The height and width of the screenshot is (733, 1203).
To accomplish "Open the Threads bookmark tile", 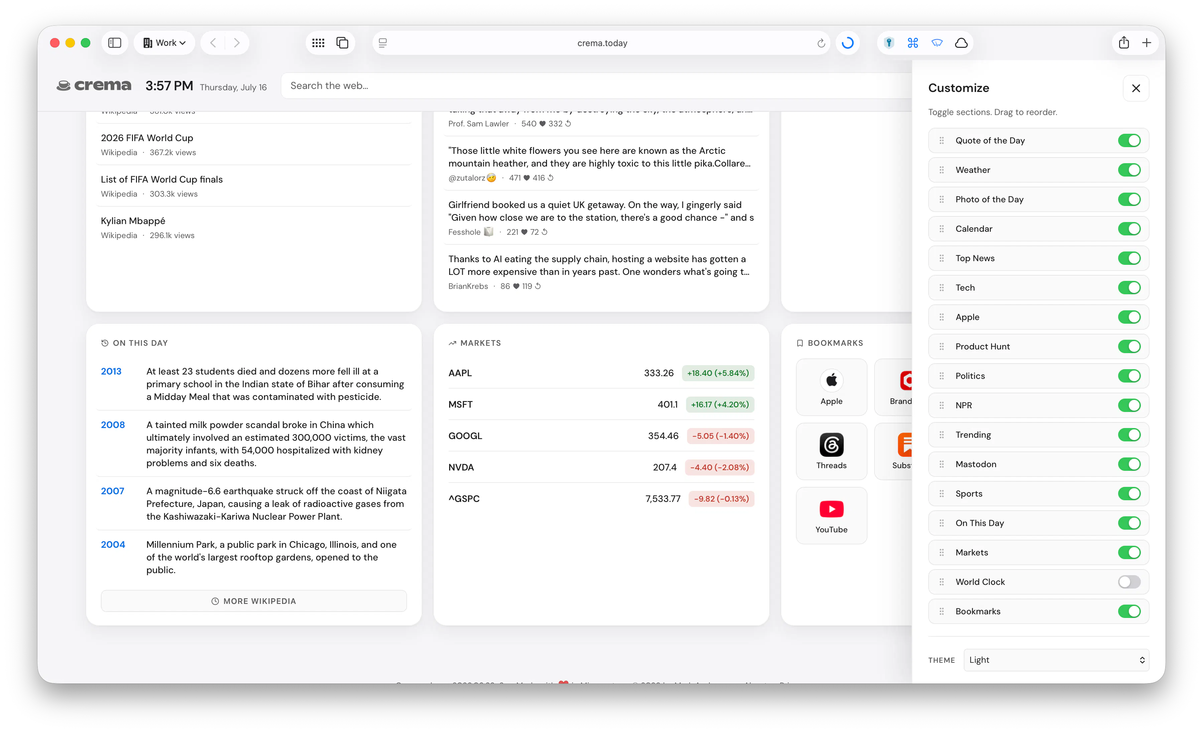I will [x=831, y=451].
